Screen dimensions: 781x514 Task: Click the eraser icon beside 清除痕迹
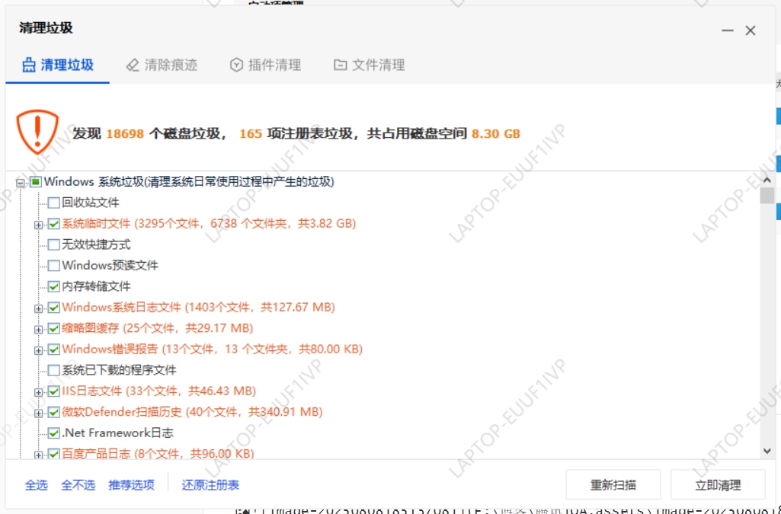pyautogui.click(x=133, y=65)
